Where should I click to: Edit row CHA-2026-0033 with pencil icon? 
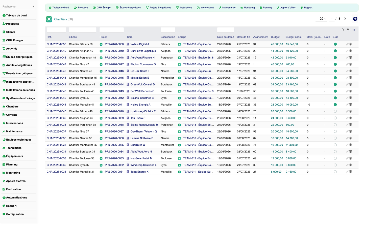(x=347, y=158)
